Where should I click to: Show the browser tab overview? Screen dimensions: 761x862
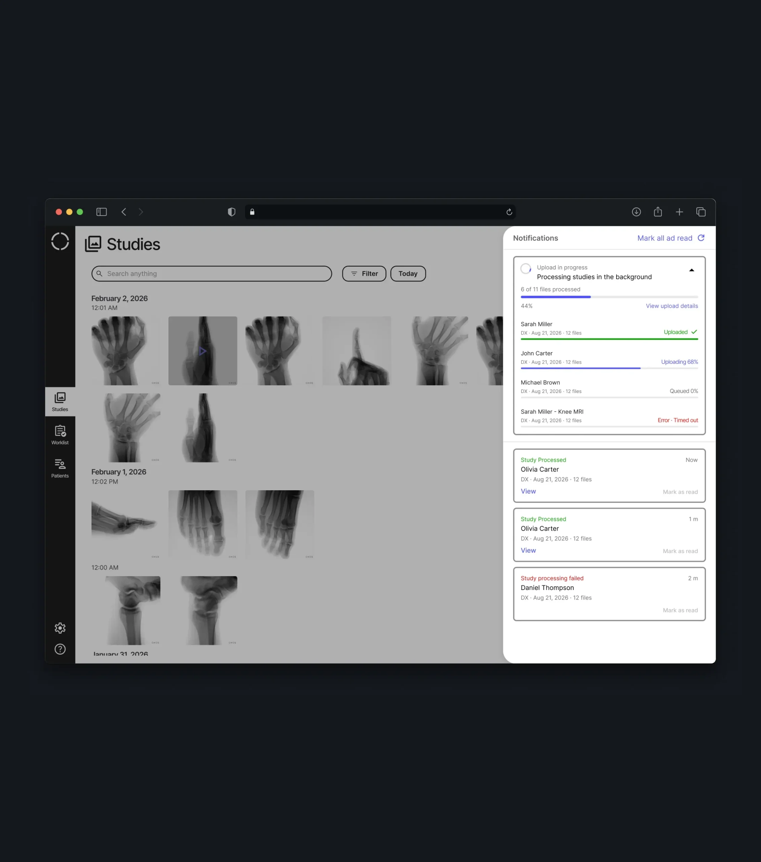(x=701, y=212)
